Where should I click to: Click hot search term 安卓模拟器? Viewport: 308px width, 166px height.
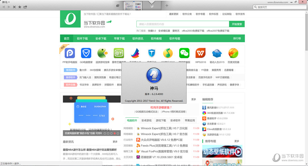[164, 31]
